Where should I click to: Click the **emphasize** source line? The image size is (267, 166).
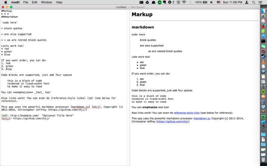(x=26, y=92)
